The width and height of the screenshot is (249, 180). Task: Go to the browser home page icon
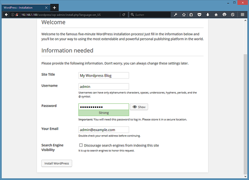click(x=216, y=15)
